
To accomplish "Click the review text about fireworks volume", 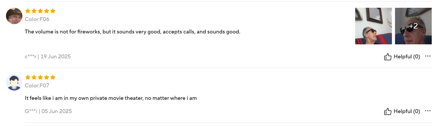I will pyautogui.click(x=132, y=32).
